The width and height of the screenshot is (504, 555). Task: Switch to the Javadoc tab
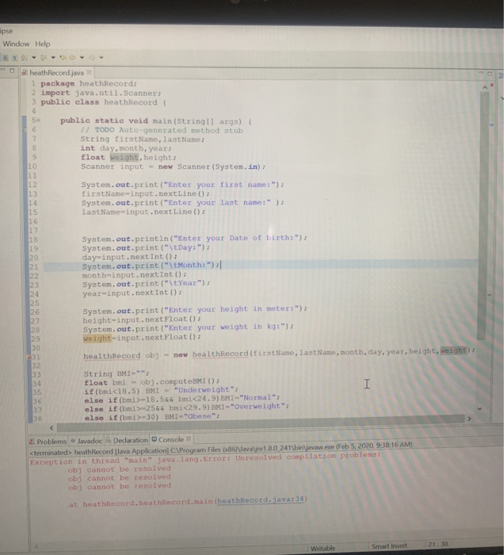[x=86, y=441]
